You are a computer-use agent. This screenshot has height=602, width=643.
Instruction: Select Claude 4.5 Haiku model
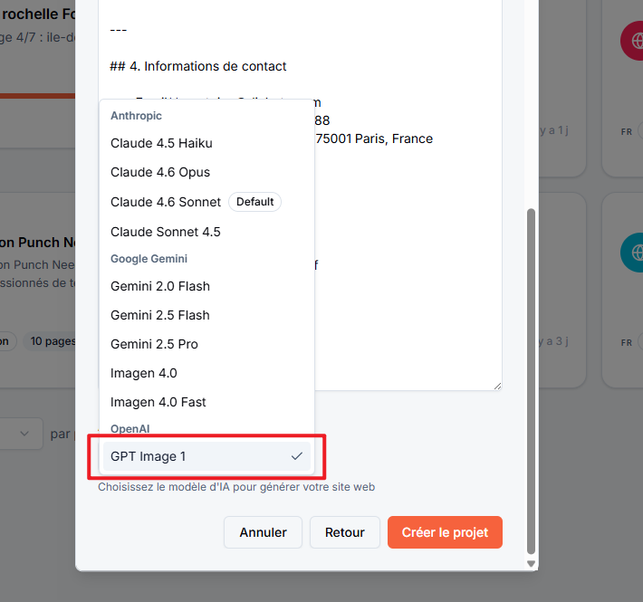206,143
